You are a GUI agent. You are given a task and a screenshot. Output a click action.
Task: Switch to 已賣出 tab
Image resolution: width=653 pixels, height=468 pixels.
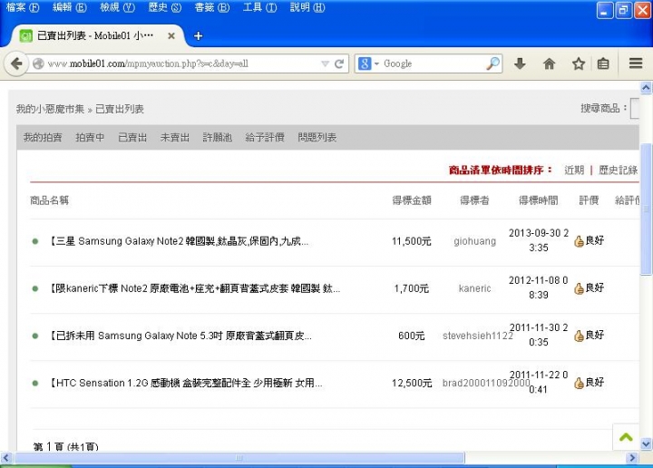click(132, 137)
